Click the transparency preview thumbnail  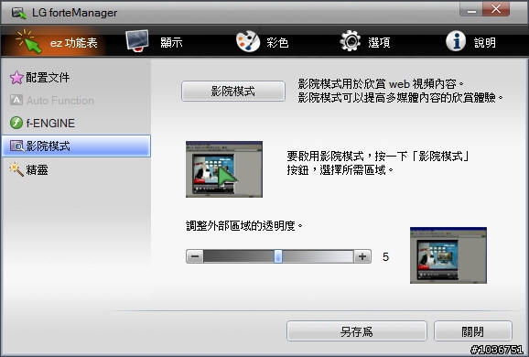tap(448, 255)
